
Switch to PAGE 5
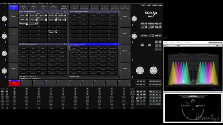(54, 8)
